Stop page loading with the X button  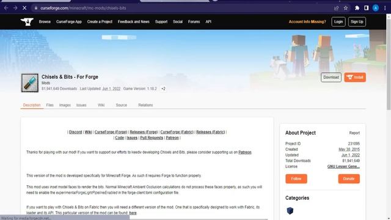pyautogui.click(x=24, y=8)
